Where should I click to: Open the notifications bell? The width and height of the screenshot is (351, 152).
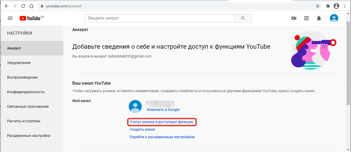(x=319, y=18)
